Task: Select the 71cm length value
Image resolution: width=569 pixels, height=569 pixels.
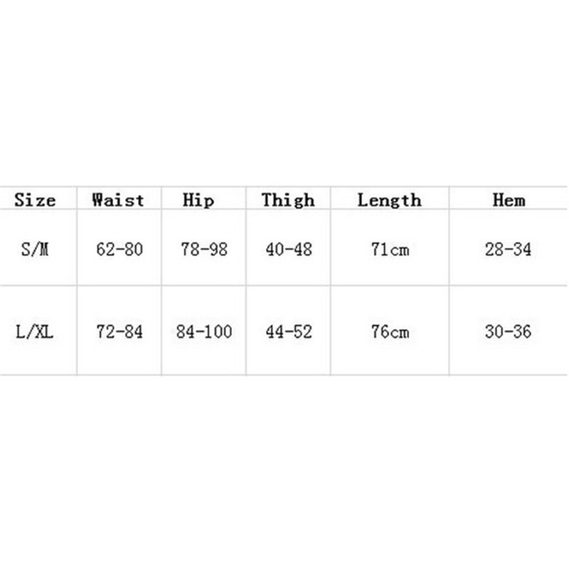Action: pyautogui.click(x=390, y=250)
